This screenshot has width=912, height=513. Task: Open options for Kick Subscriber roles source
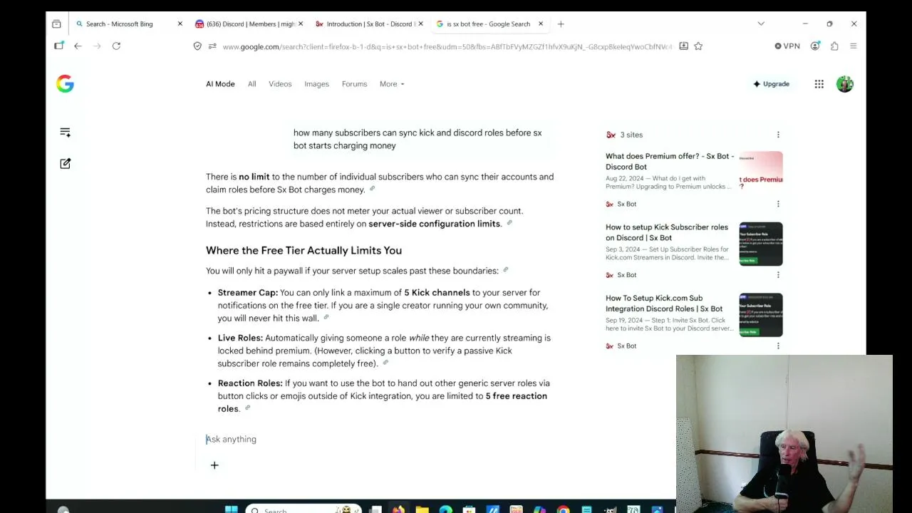tap(778, 275)
